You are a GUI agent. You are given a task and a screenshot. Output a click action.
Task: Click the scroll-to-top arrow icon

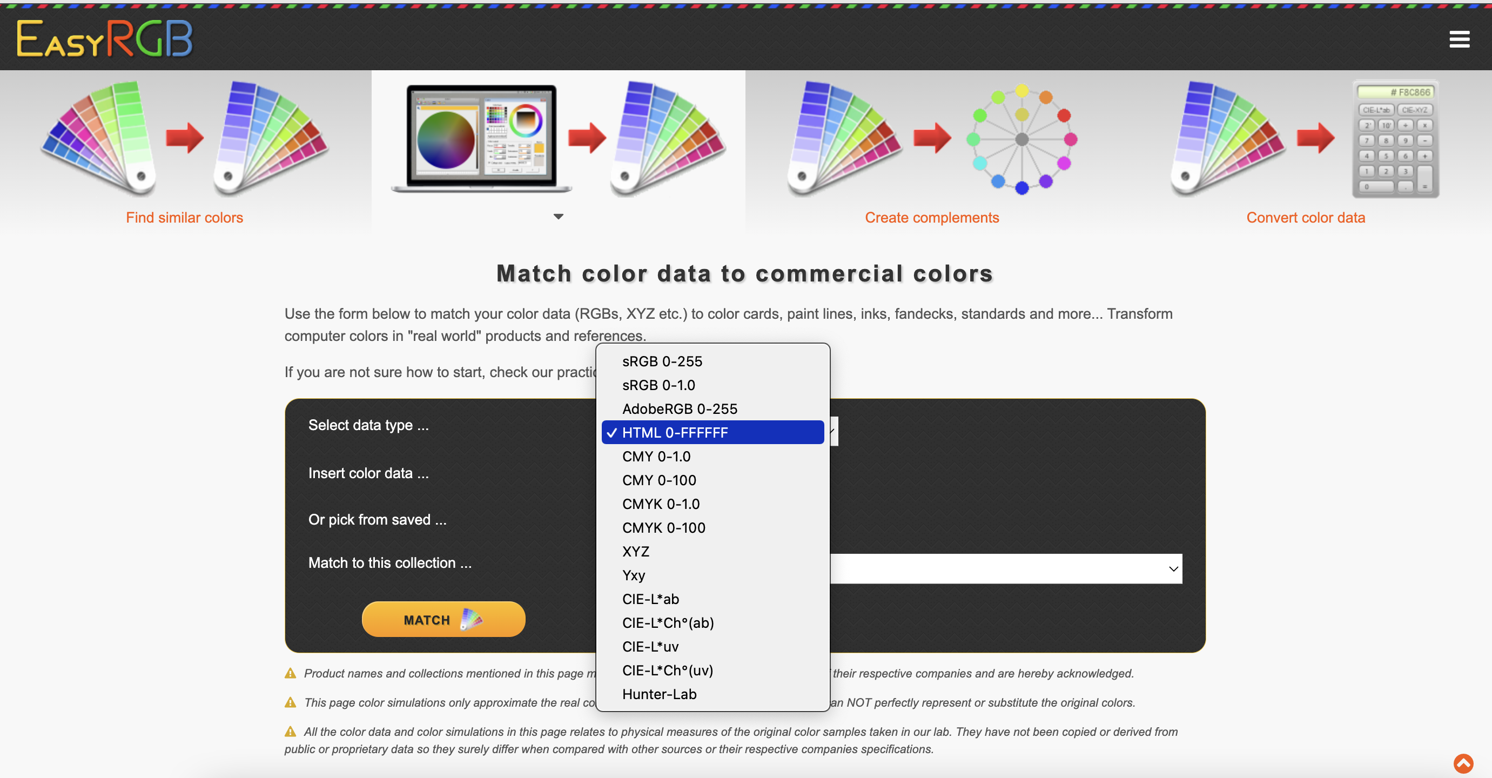coord(1463,763)
